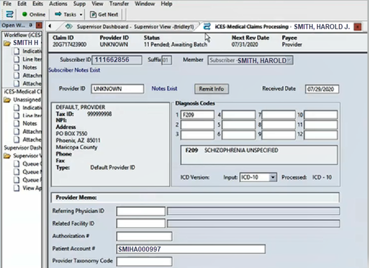
Task: Close the Open Workflow side panel
Action: tap(39, 26)
